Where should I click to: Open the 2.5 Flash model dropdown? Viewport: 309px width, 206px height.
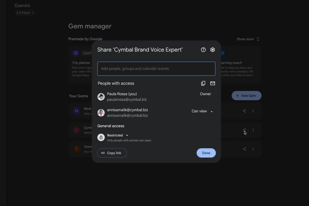25,13
